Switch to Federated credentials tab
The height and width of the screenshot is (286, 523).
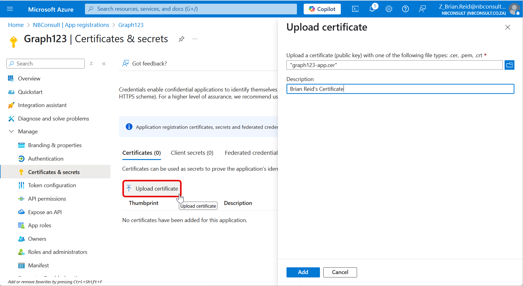coord(251,153)
